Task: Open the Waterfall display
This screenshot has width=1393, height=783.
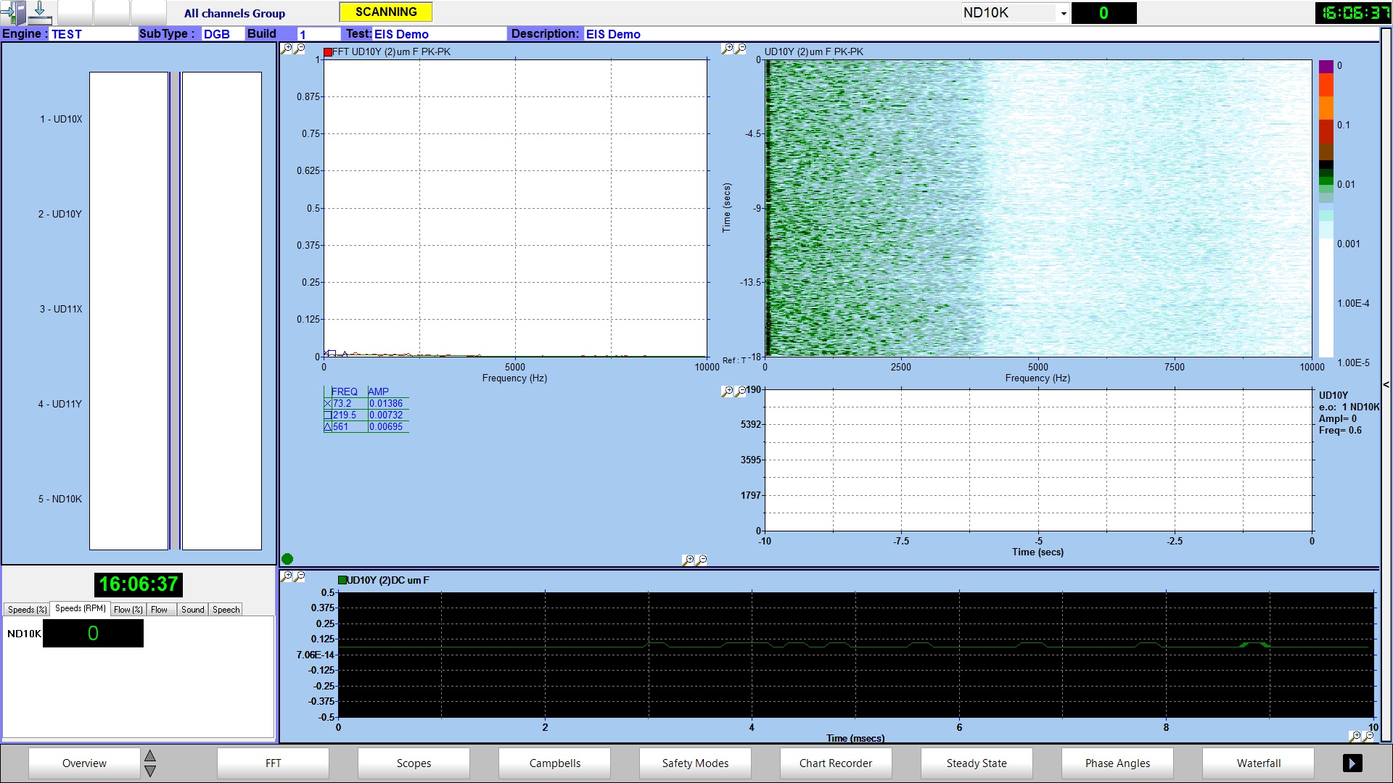Action: pyautogui.click(x=1258, y=763)
